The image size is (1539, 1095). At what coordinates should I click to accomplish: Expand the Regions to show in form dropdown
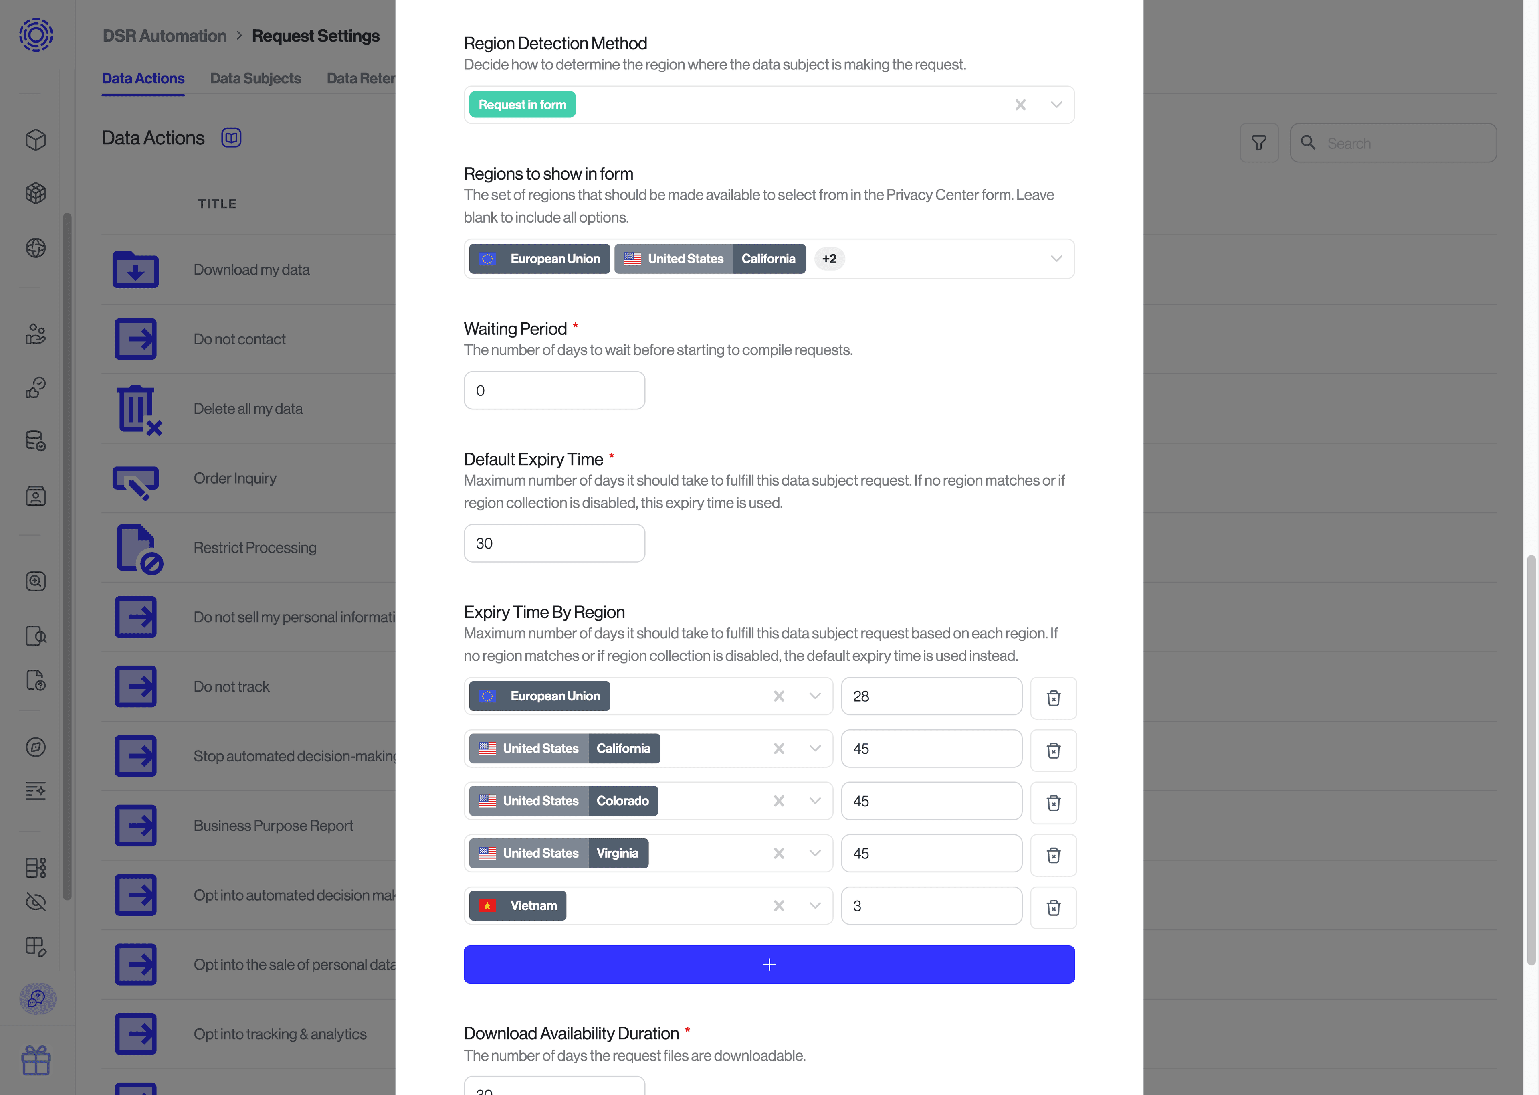1055,258
